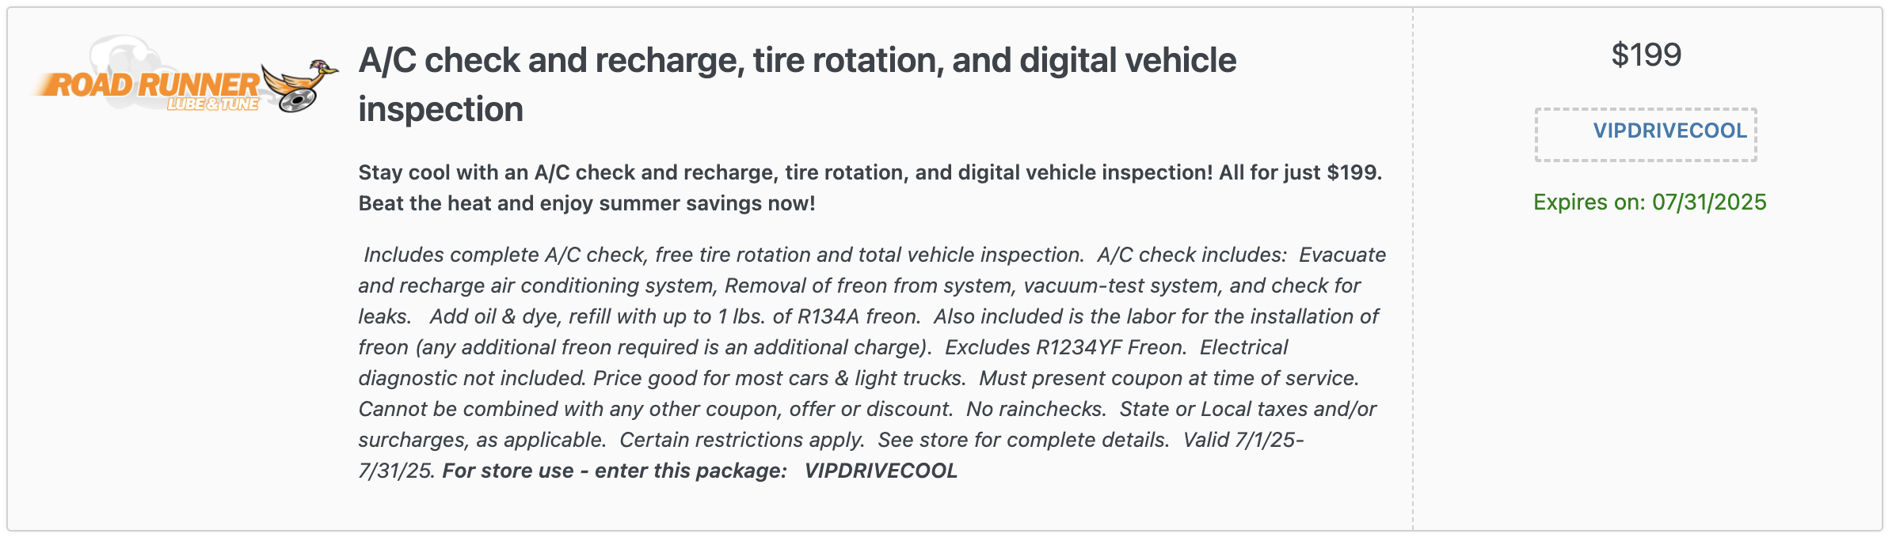The height and width of the screenshot is (541, 1896).
Task: Click the bold italic VIPDRIVECOOL package code
Action: pyautogui.click(x=881, y=471)
